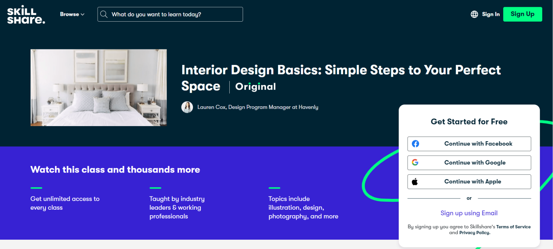Click the Facebook icon on the signup button
Viewport: 553px width, 249px height.
point(415,143)
